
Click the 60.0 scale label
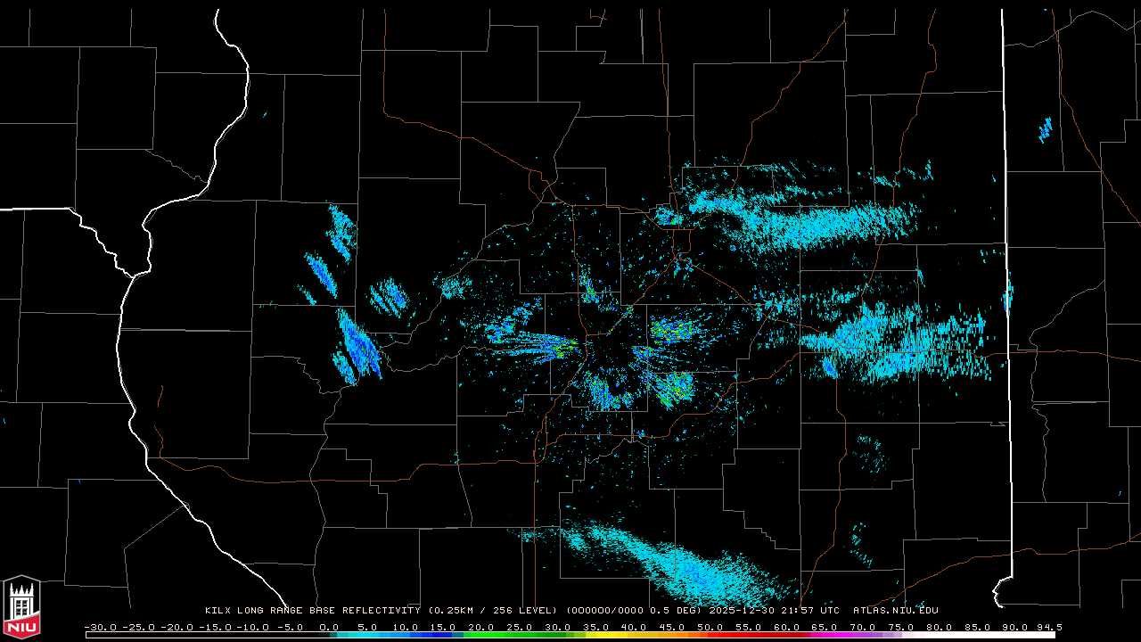[x=785, y=627]
